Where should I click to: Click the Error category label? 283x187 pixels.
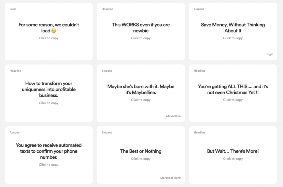pyautogui.click(x=13, y=9)
